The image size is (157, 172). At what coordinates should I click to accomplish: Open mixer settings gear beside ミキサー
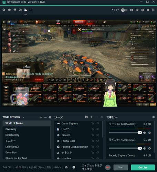click(154, 117)
